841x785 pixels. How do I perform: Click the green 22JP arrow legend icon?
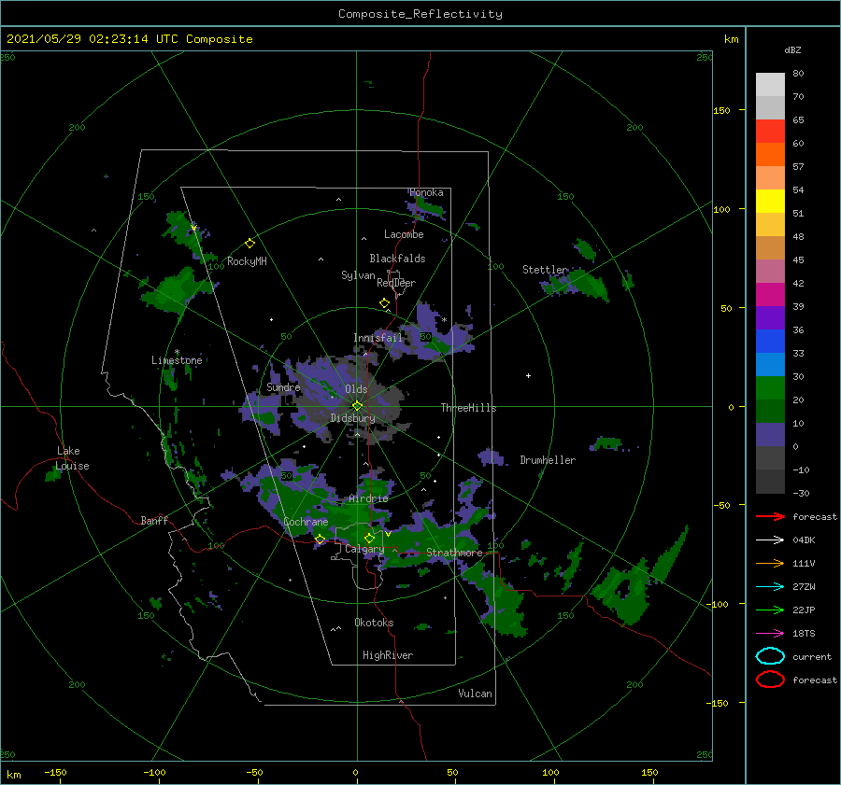[x=770, y=610]
